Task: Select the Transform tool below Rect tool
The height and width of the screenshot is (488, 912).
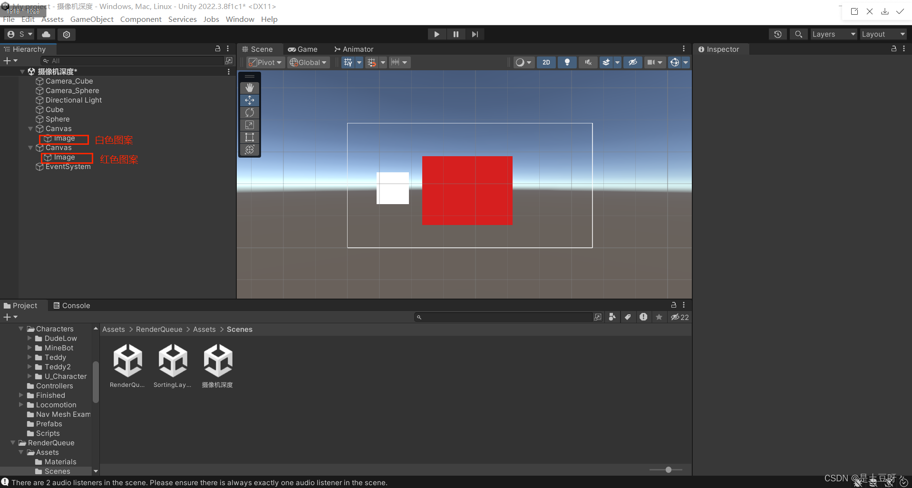Action: [250, 150]
